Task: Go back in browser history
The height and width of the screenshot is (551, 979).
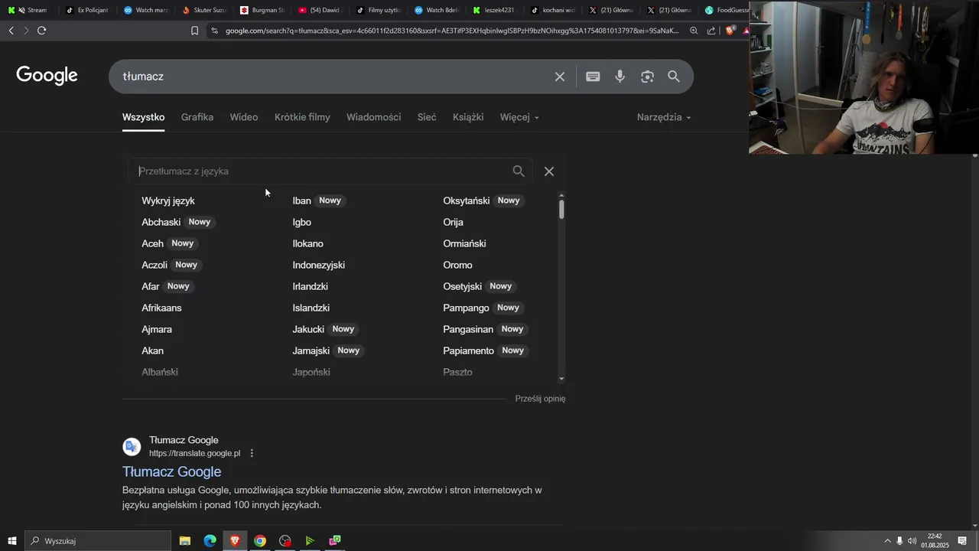Action: click(x=11, y=31)
